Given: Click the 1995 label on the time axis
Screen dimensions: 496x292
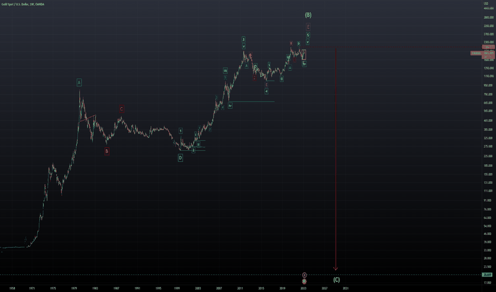Looking at the screenshot, I should [x=159, y=288].
